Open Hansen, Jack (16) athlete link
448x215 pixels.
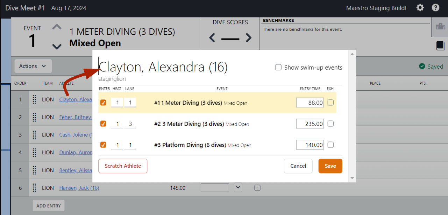[x=79, y=188]
